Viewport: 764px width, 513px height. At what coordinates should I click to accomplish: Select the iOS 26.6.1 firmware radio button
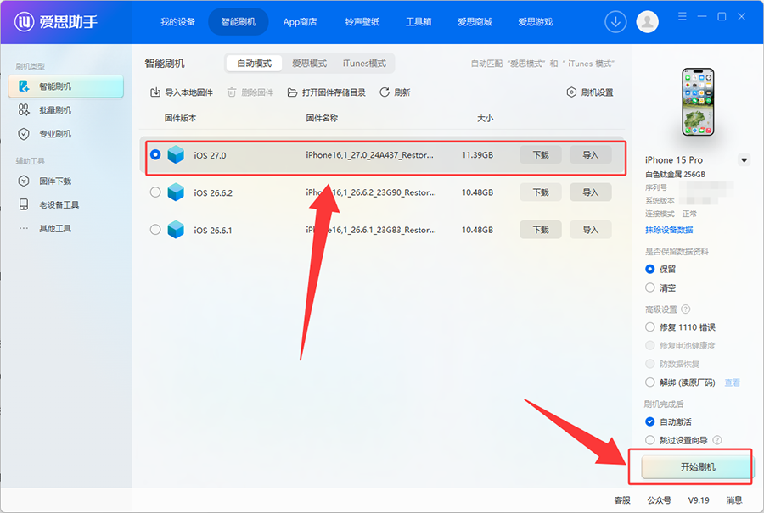[155, 230]
